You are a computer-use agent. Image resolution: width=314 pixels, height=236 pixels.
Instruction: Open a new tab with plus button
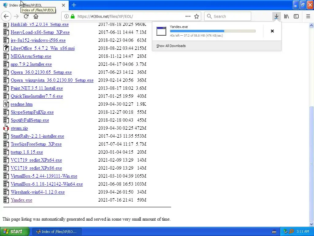(x=74, y=5)
